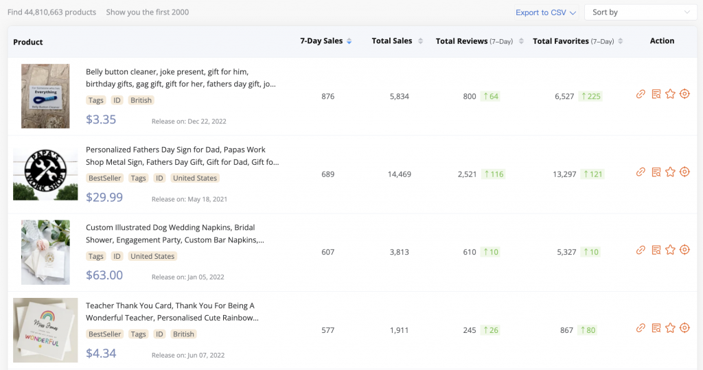This screenshot has width=703, height=370.
Task: Open details icon for Teacher Thank You Card
Action: coord(656,328)
